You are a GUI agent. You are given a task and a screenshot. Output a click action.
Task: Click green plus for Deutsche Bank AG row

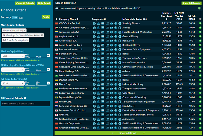click(200, 80)
